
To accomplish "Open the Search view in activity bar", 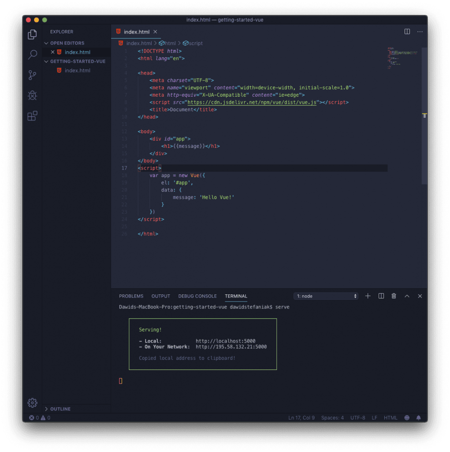I will (32, 54).
